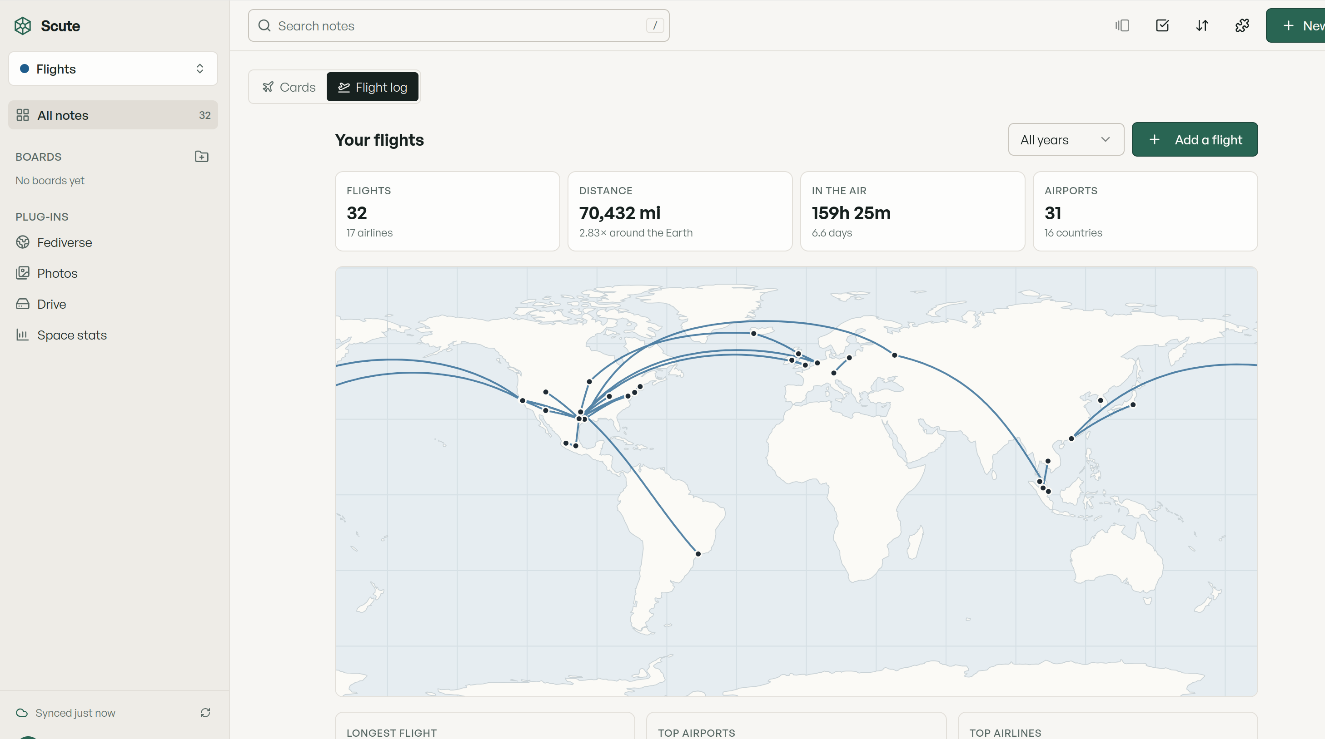Image resolution: width=1325 pixels, height=739 pixels.
Task: Click the checkbox select-mode icon in toolbar
Action: [x=1162, y=26]
